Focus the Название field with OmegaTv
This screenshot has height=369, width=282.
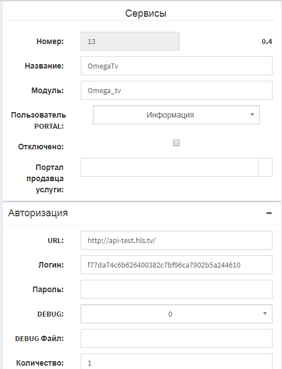pyautogui.click(x=176, y=66)
